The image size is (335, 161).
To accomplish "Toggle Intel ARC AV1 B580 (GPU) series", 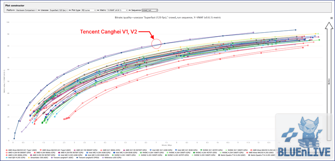I will (186, 150).
